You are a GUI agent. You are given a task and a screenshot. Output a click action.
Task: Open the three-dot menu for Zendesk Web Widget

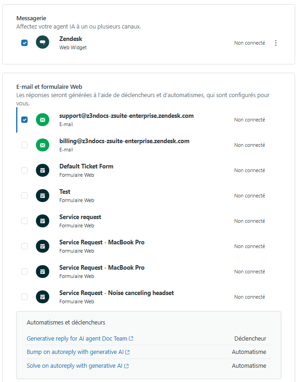pyautogui.click(x=276, y=43)
